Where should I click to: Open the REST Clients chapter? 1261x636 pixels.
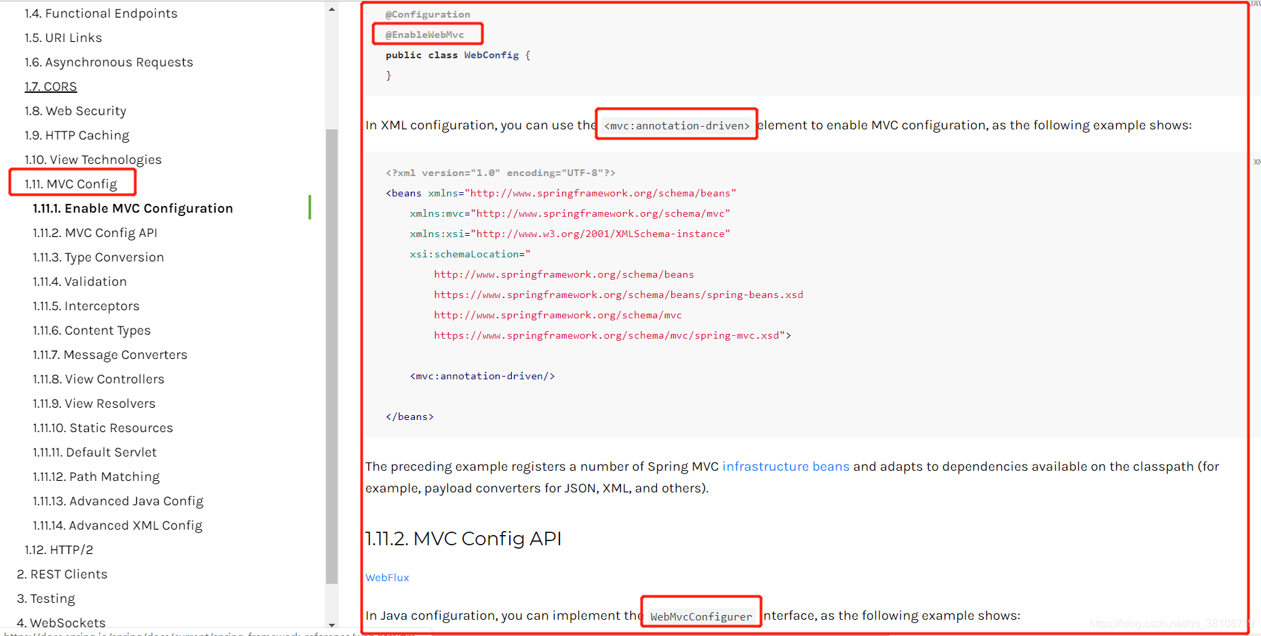point(62,574)
